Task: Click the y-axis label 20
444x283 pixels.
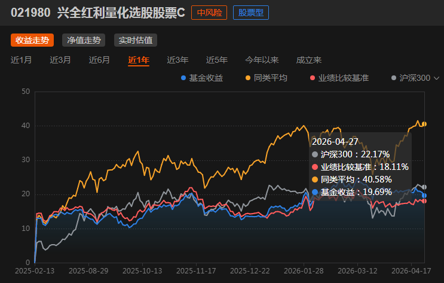Action: [x=26, y=194]
